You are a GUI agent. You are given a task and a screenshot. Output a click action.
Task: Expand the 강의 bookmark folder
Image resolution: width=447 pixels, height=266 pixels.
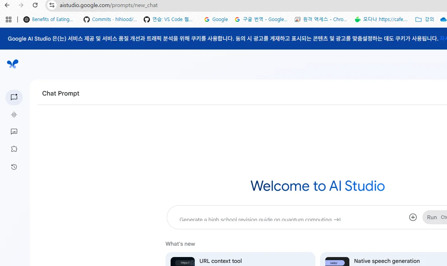point(425,20)
